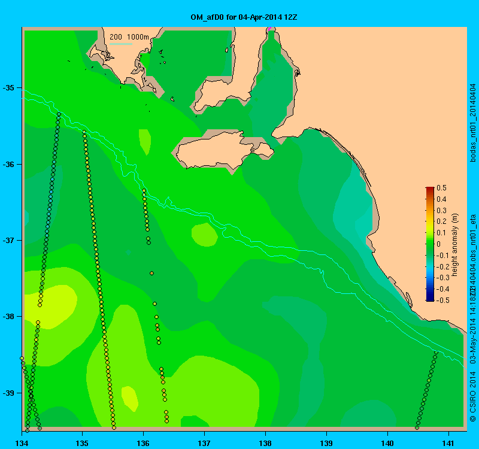Click the cyan legend line under "200 1000m"
The width and height of the screenshot is (479, 449).
pyautogui.click(x=121, y=44)
